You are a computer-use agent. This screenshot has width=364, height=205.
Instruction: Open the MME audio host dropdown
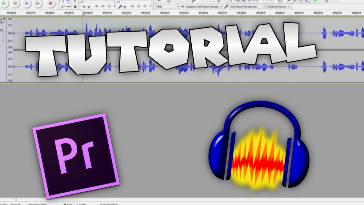pos(168,7)
